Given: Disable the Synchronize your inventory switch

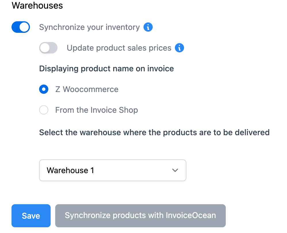Looking at the screenshot, I should point(21,27).
